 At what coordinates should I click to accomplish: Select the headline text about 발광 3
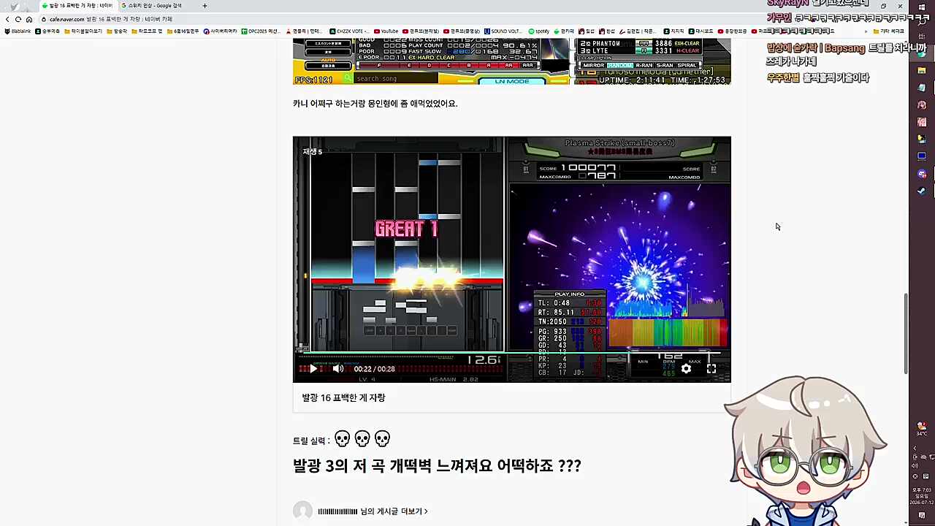437,465
